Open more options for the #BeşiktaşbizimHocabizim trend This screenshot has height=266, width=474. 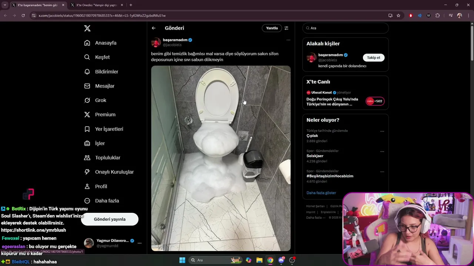click(x=382, y=172)
